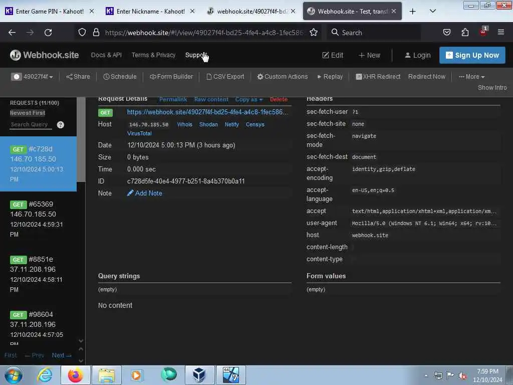The image size is (513, 385).
Task: Open VirtualBox cube taskbar icon
Action: [199, 375]
